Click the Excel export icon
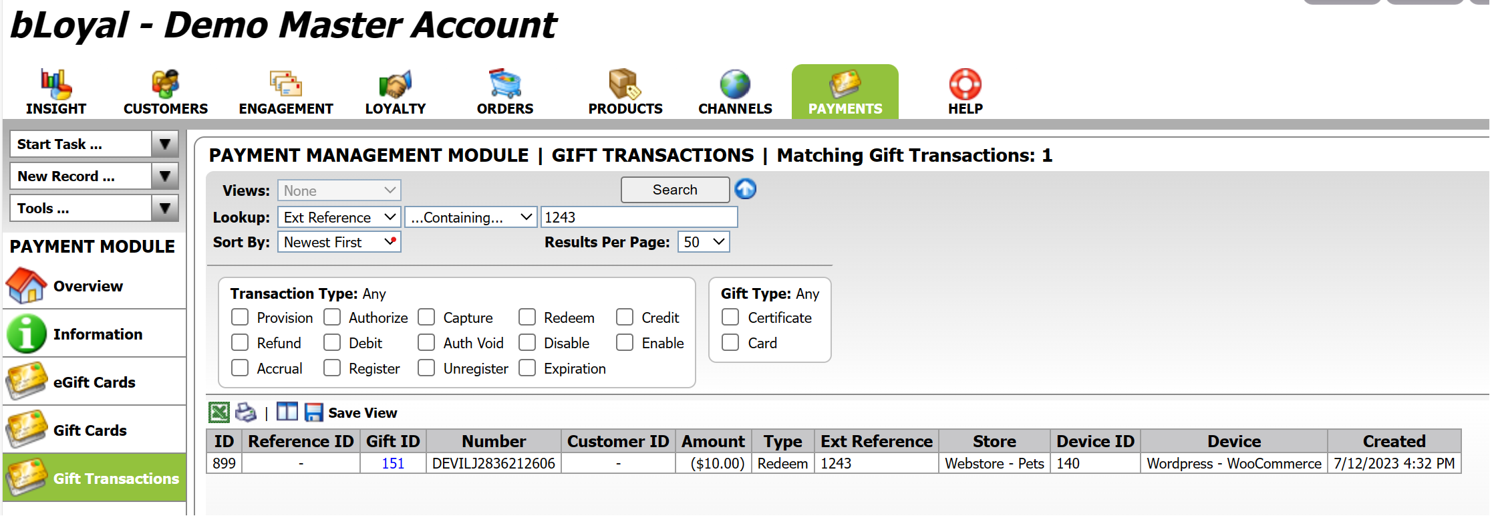This screenshot has width=1490, height=516. pos(218,412)
